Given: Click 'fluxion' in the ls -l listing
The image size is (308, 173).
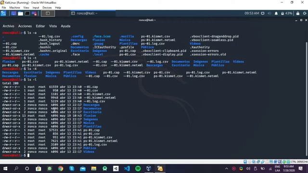Looking at the screenshot, I should 90,116.
